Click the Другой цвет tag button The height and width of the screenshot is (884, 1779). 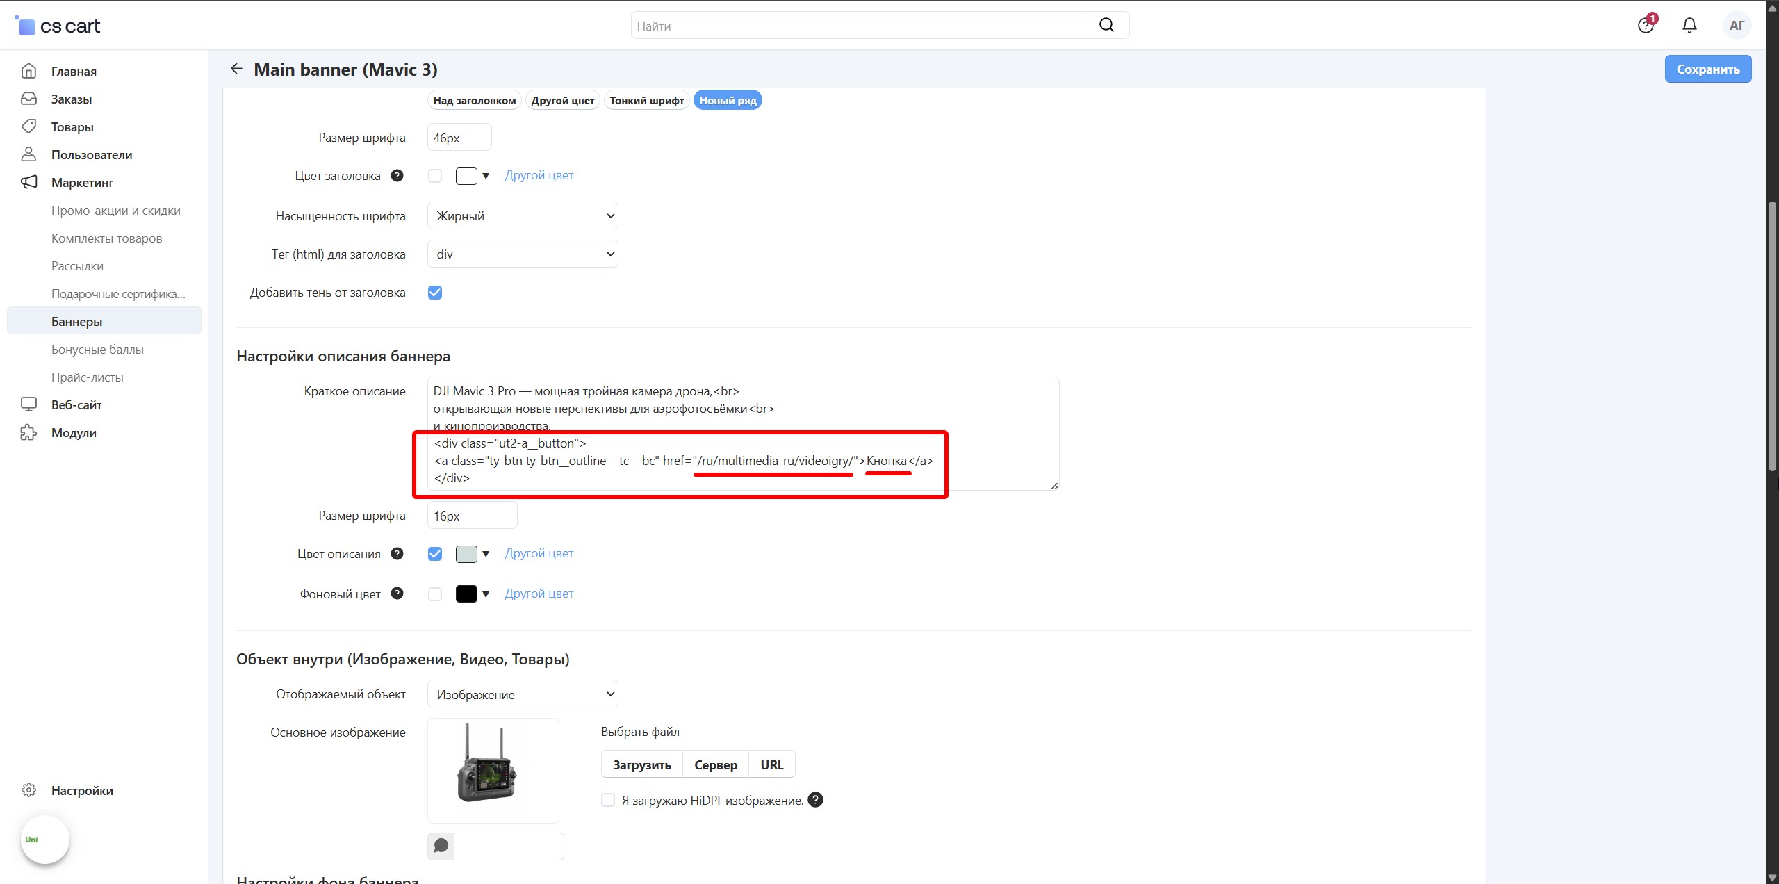563,100
